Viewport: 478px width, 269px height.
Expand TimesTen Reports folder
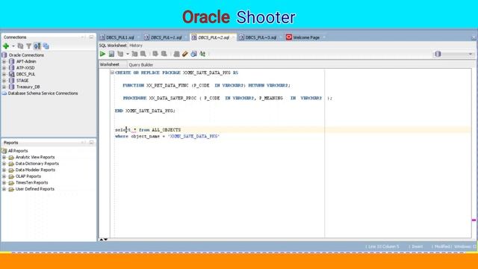coord(4,182)
